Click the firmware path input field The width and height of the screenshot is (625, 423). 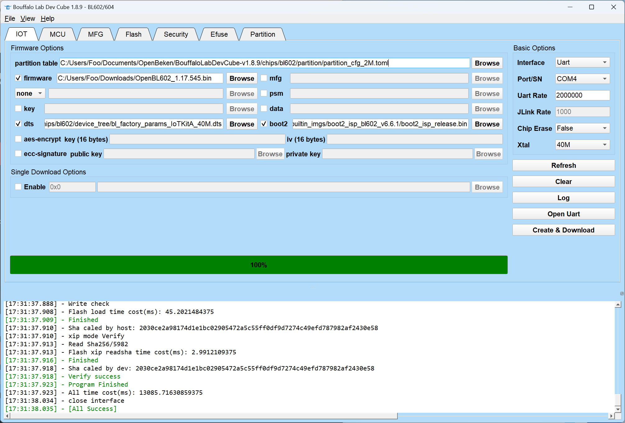pyautogui.click(x=140, y=78)
